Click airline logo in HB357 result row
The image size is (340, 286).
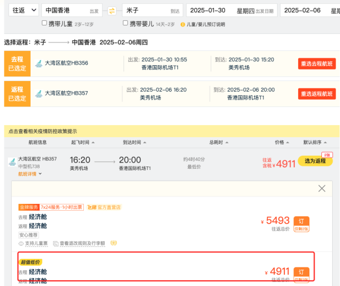click(x=12, y=162)
